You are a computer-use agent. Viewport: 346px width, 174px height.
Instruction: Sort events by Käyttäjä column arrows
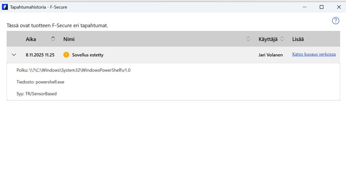point(282,39)
